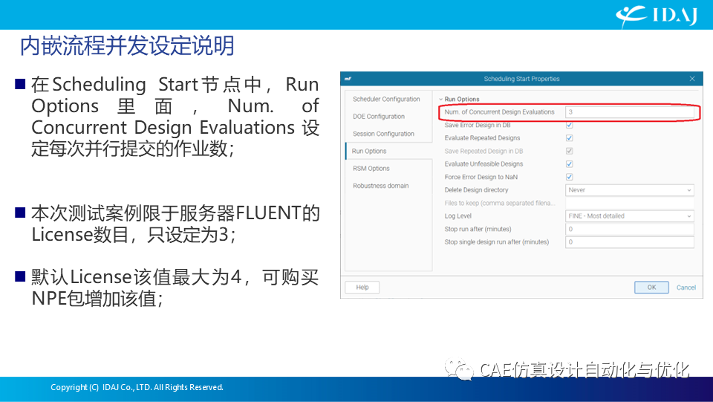Click the OK button

pyautogui.click(x=651, y=288)
